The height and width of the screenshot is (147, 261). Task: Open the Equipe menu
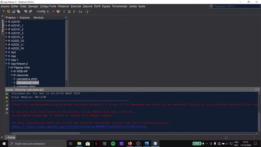tap(106, 7)
